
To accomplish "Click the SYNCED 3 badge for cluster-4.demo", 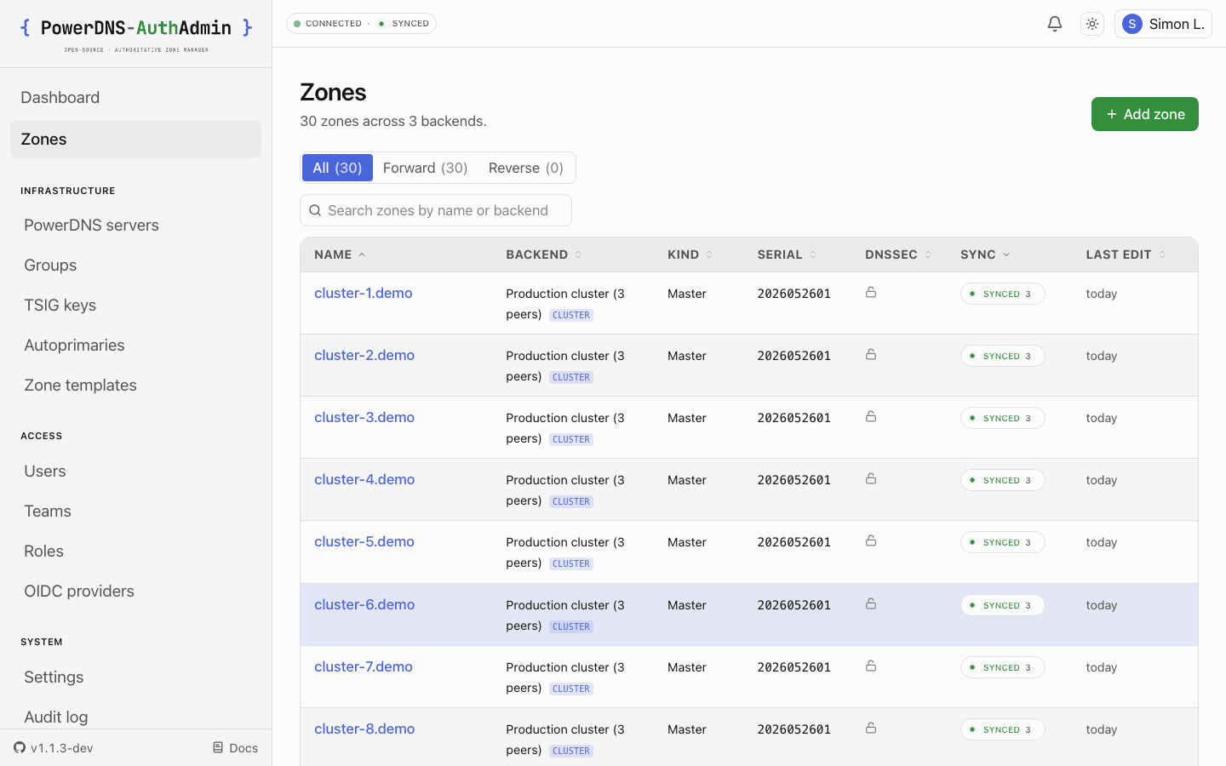I will tap(1003, 480).
